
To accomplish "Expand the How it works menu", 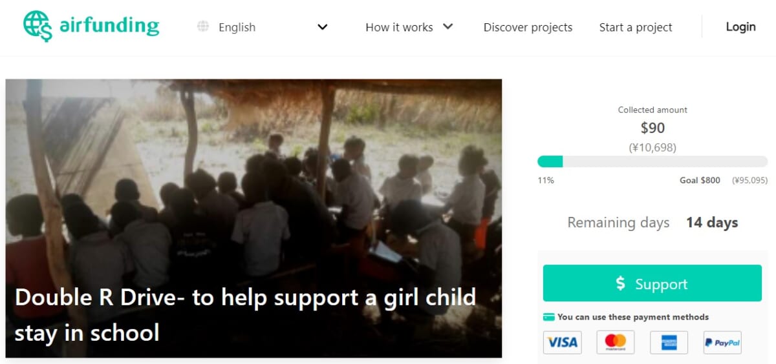I will [x=409, y=27].
